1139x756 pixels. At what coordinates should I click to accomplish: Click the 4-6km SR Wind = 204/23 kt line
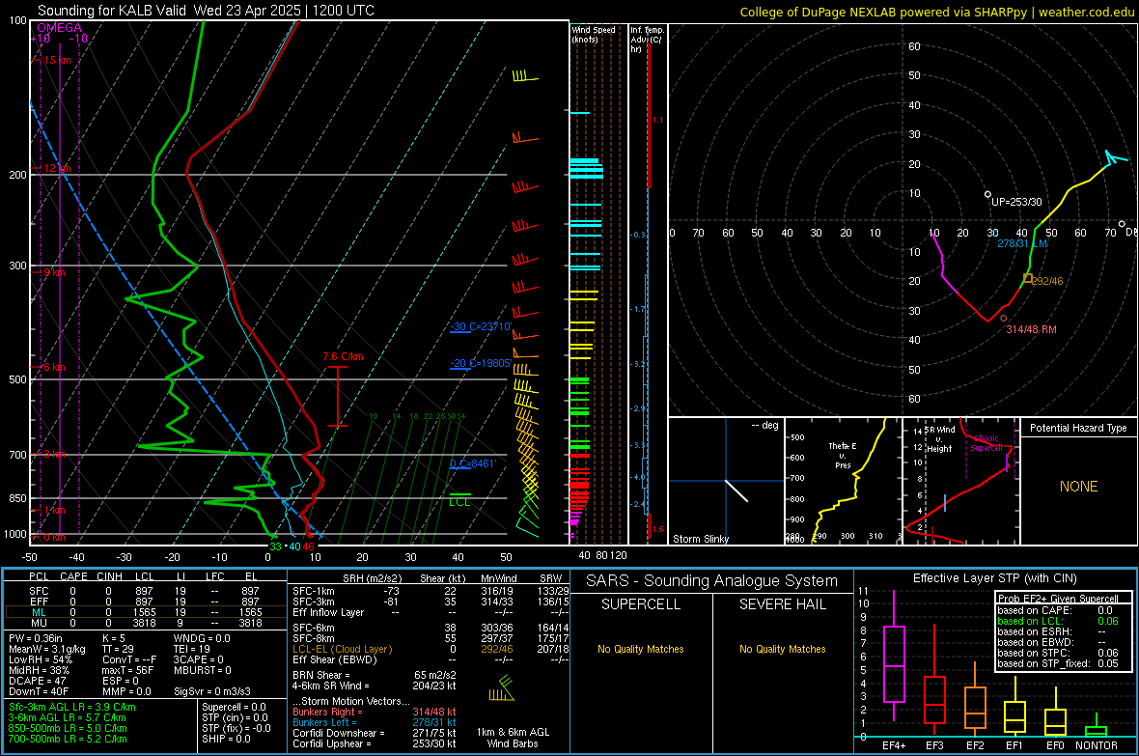375,686
